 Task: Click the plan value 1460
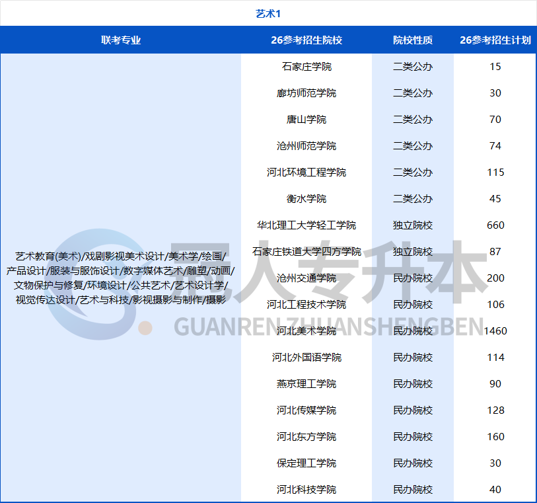pyautogui.click(x=495, y=330)
